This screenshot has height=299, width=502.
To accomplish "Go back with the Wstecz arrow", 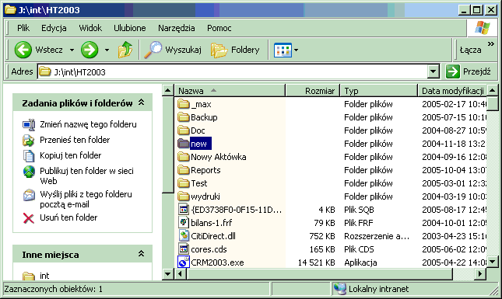I will (23, 50).
